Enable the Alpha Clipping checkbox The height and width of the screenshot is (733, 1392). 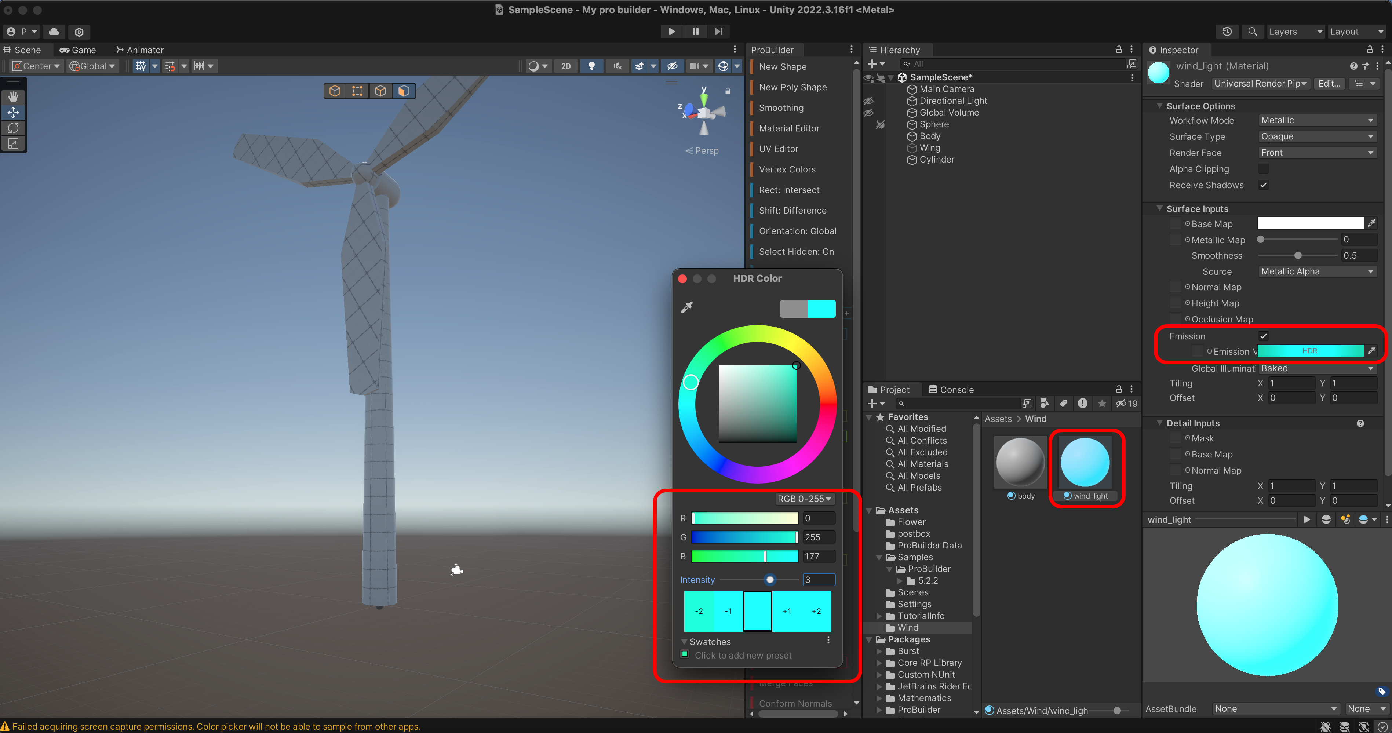coord(1263,169)
